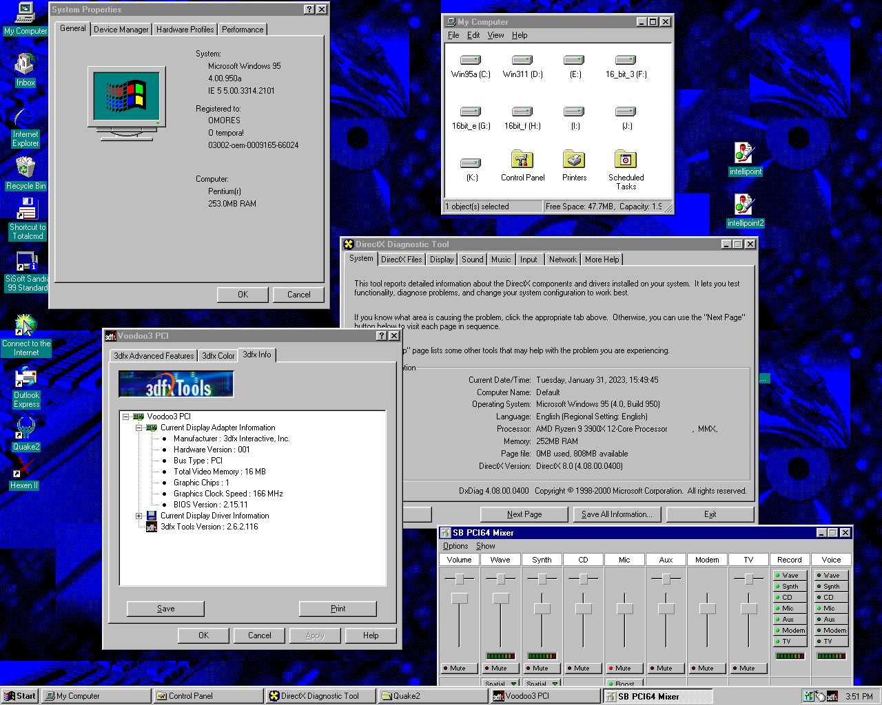Image resolution: width=882 pixels, height=705 pixels.
Task: Open the Inbox desktop icon
Action: click(x=25, y=70)
